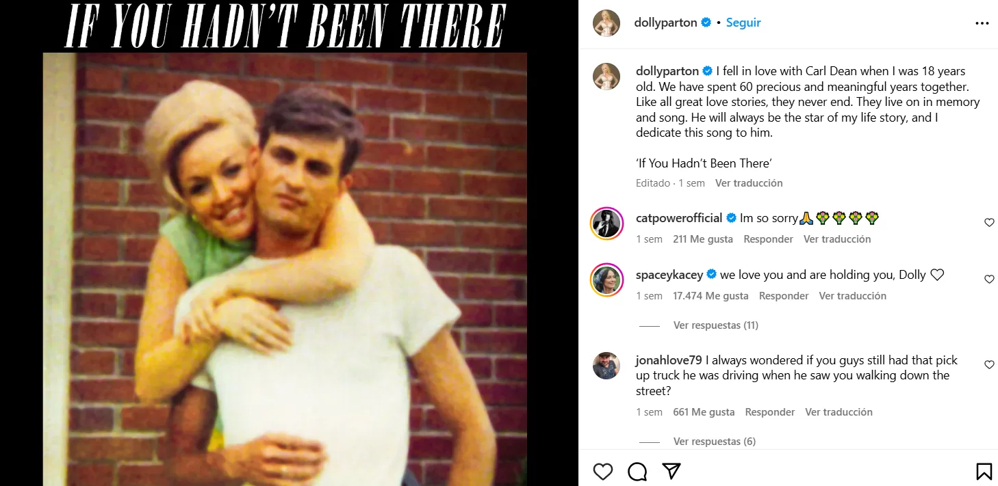Like the post with heart icon

click(603, 472)
